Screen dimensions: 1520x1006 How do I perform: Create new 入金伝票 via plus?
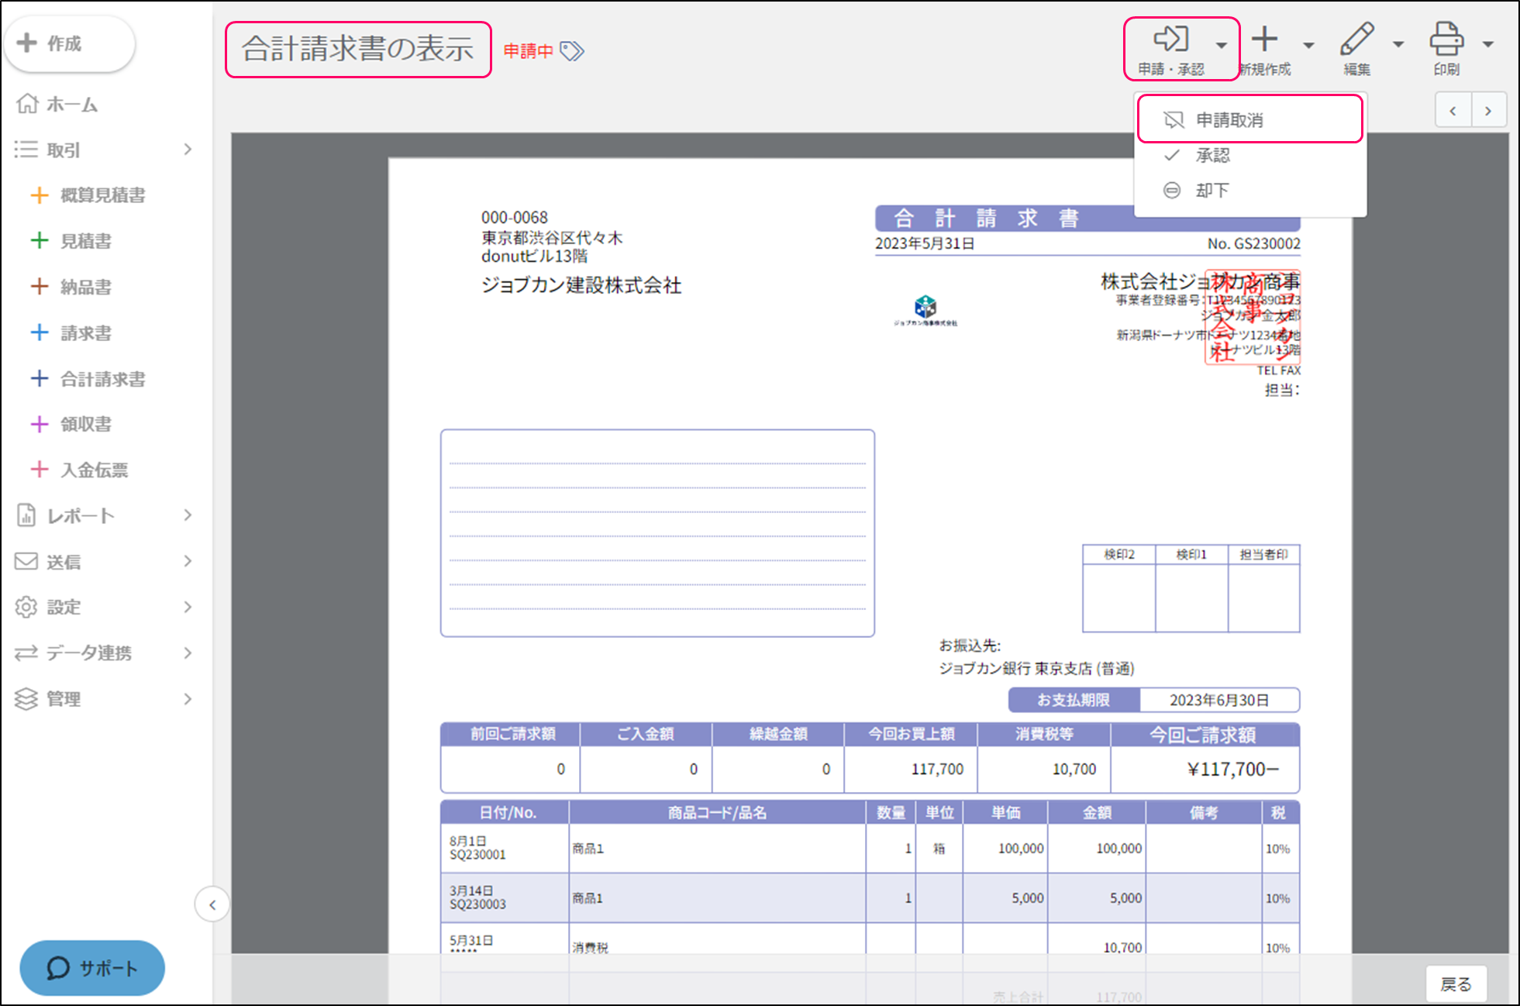40,470
